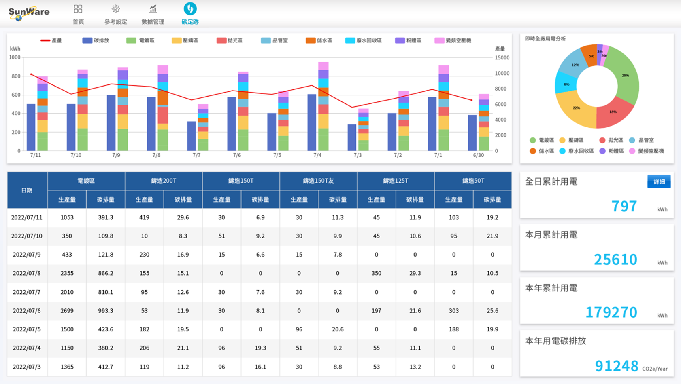Click the 詳細 button in 全日累計用電
The height and width of the screenshot is (384, 681).
click(659, 181)
